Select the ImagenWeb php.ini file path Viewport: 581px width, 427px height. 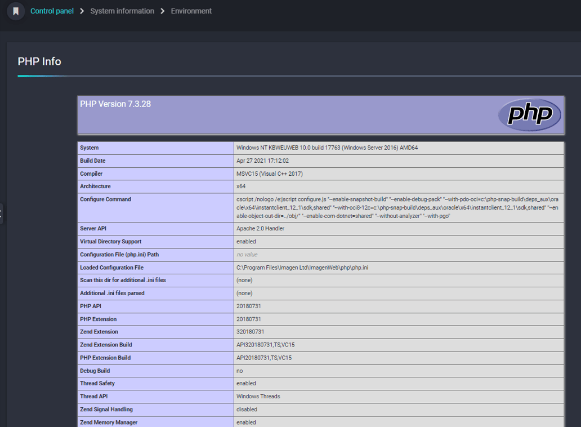pos(302,268)
